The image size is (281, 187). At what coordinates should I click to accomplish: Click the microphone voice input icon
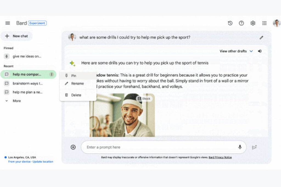click(240, 147)
